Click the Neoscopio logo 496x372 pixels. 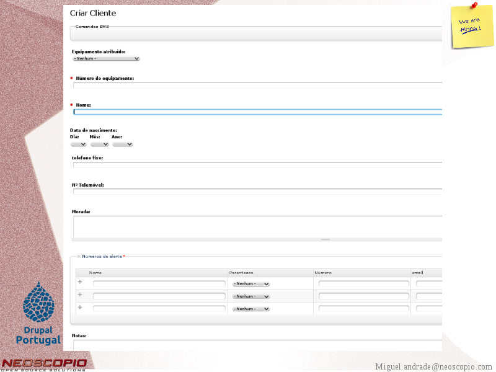[43, 365]
